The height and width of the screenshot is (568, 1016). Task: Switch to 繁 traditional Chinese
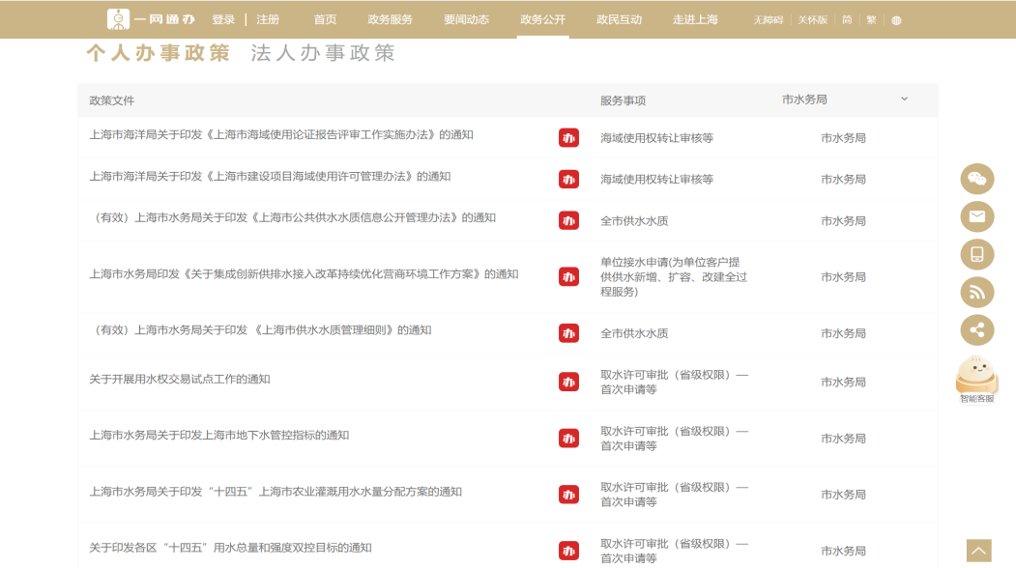coord(871,20)
